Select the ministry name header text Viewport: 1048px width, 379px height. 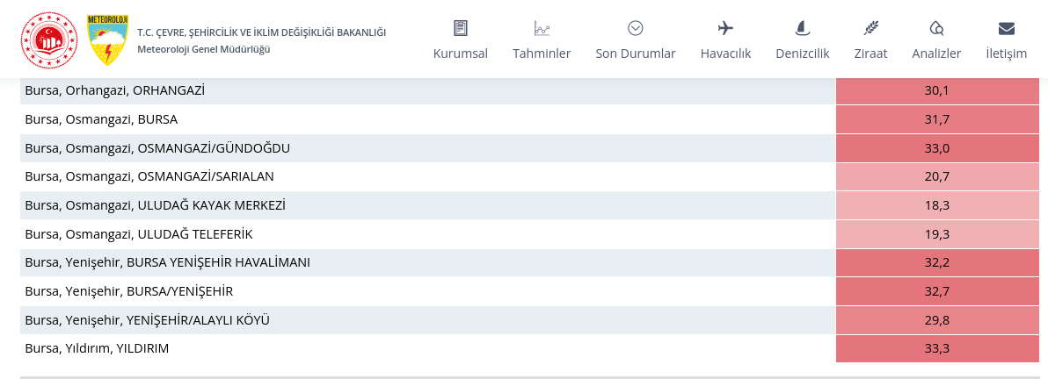(261, 32)
